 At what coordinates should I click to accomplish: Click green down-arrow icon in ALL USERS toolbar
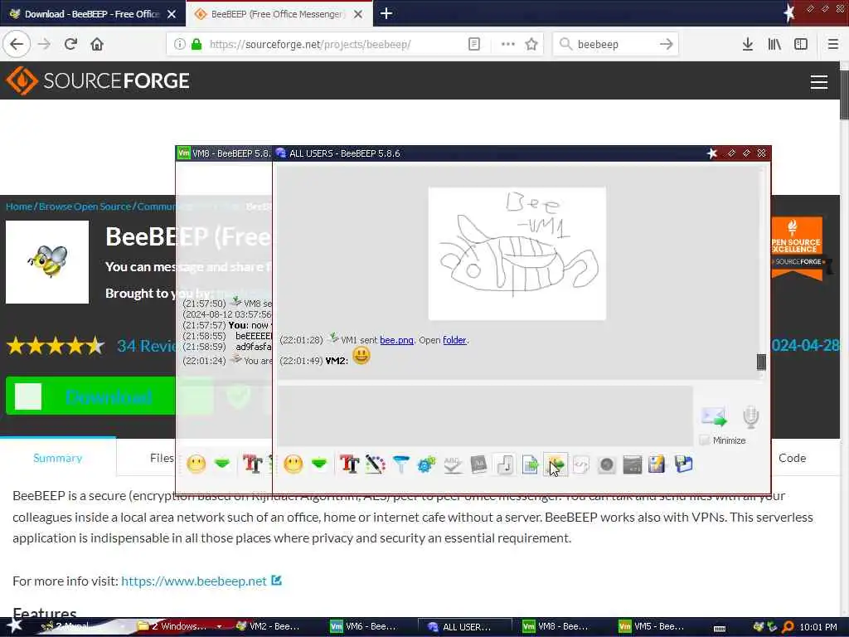(x=319, y=464)
